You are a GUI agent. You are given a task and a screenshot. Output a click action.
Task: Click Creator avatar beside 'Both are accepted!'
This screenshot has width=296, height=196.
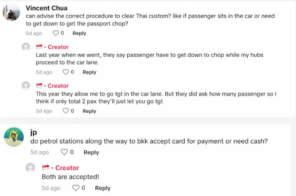(x=30, y=168)
